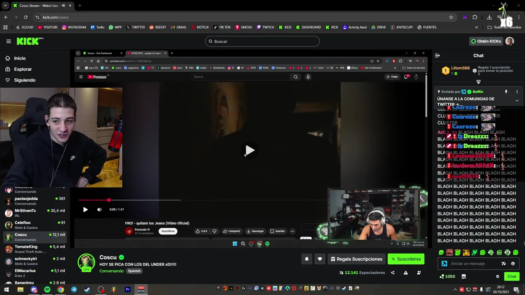Send message with Chat button
This screenshot has width=525, height=295.
[x=512, y=277]
